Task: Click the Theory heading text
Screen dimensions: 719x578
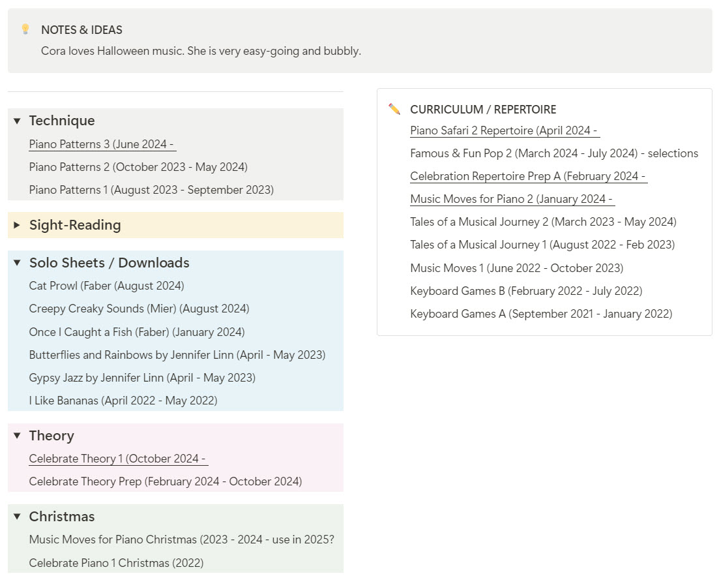Action: coord(51,436)
